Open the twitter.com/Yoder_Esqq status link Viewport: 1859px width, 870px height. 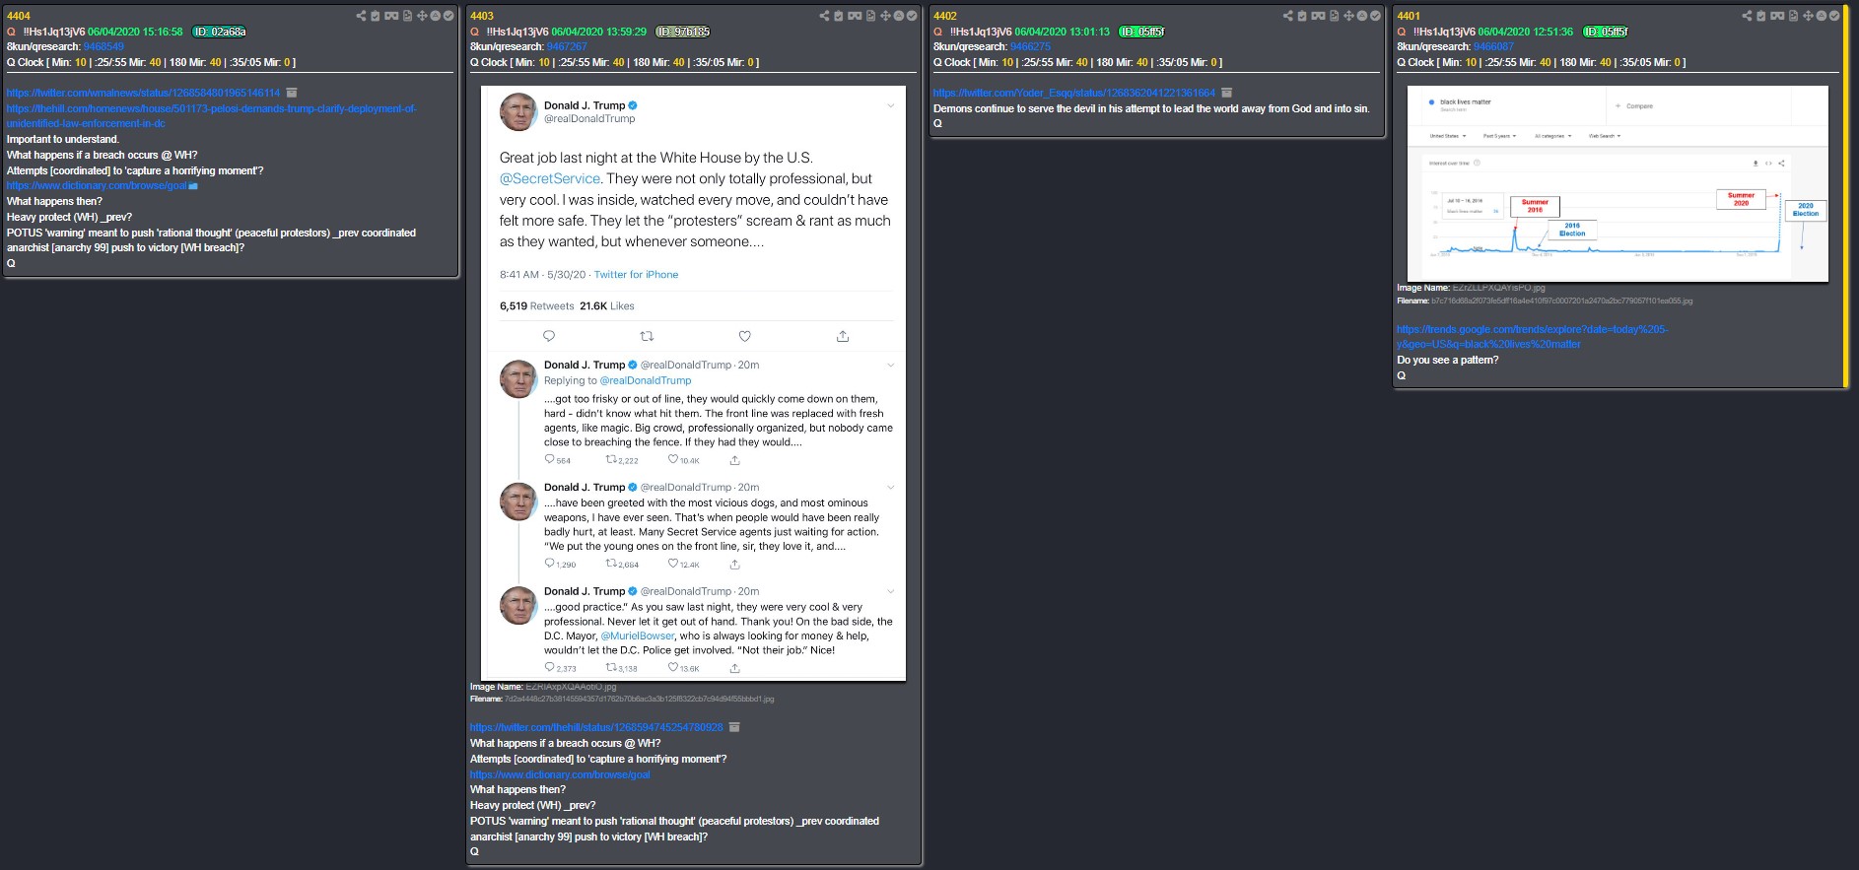(x=1074, y=93)
